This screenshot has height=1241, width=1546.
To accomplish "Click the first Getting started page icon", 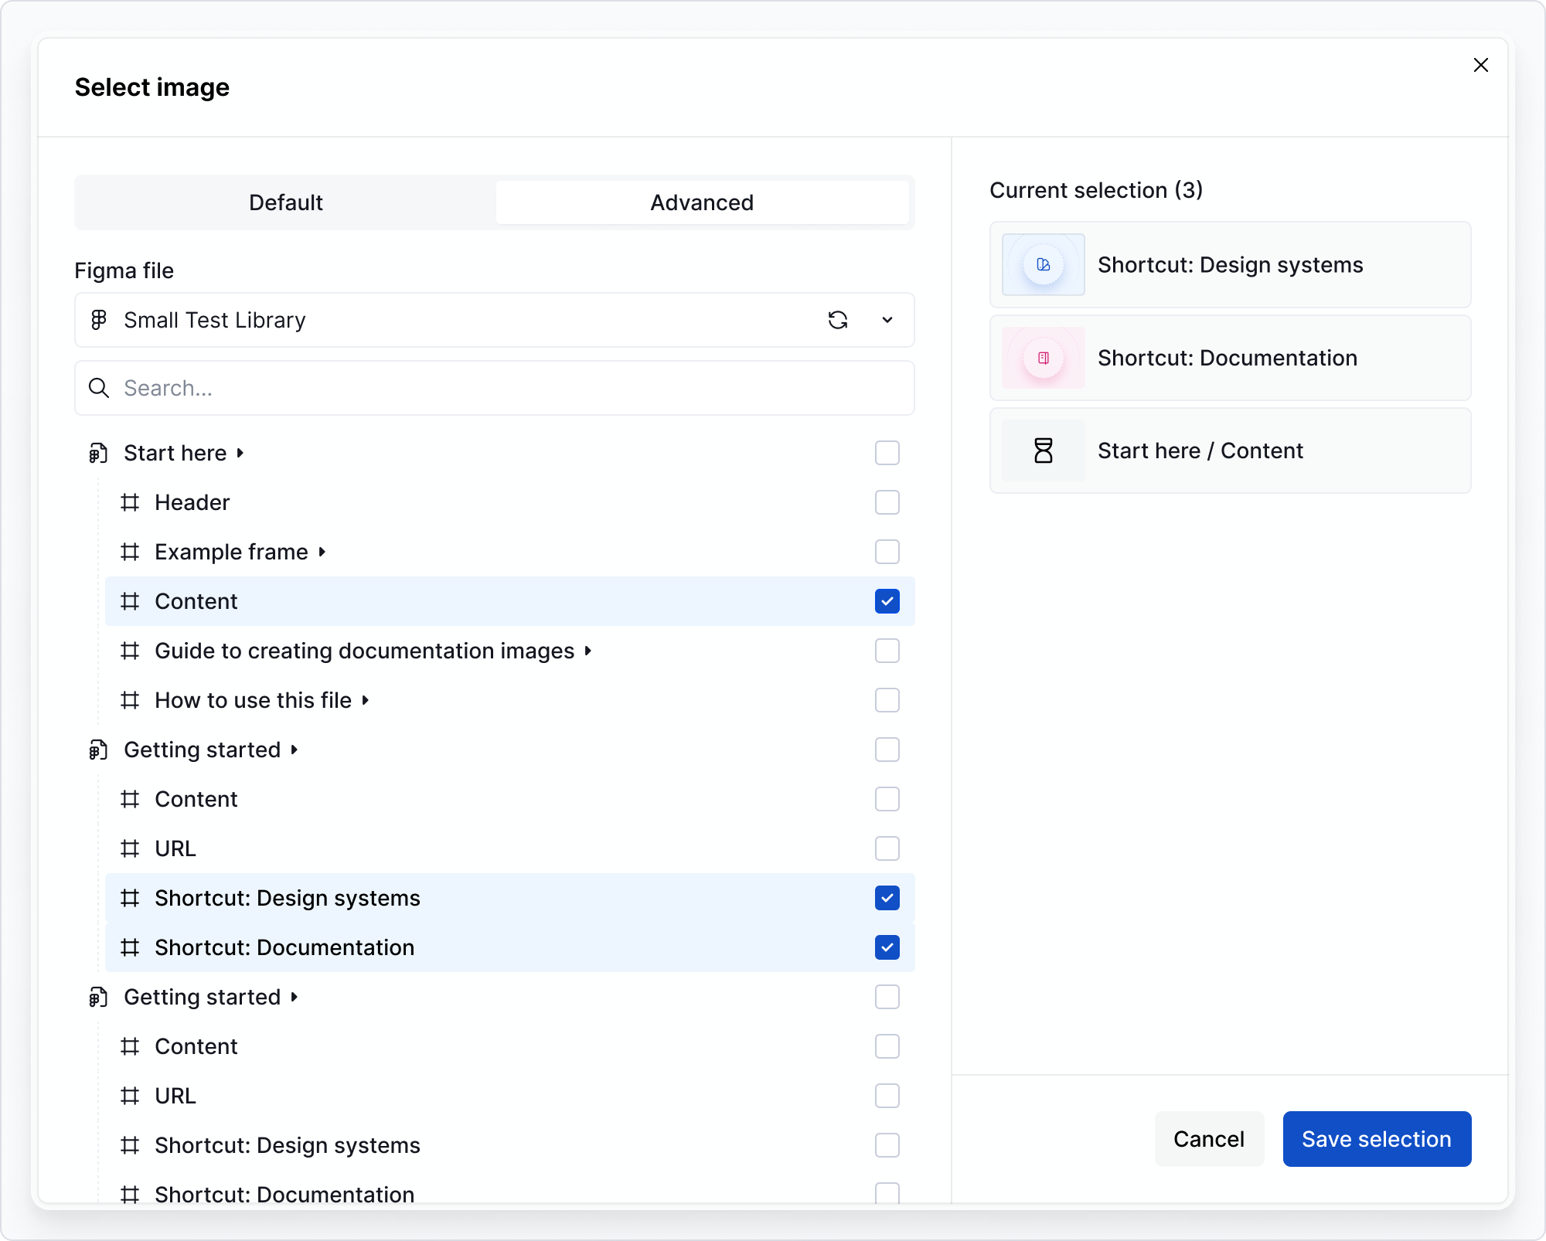I will tap(98, 750).
